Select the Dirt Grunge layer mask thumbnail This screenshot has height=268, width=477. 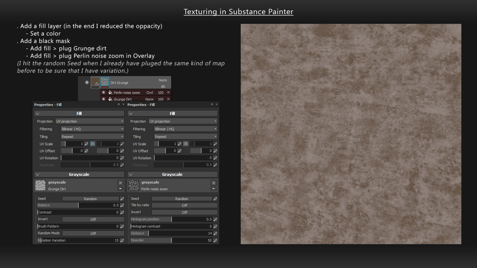[x=105, y=82]
